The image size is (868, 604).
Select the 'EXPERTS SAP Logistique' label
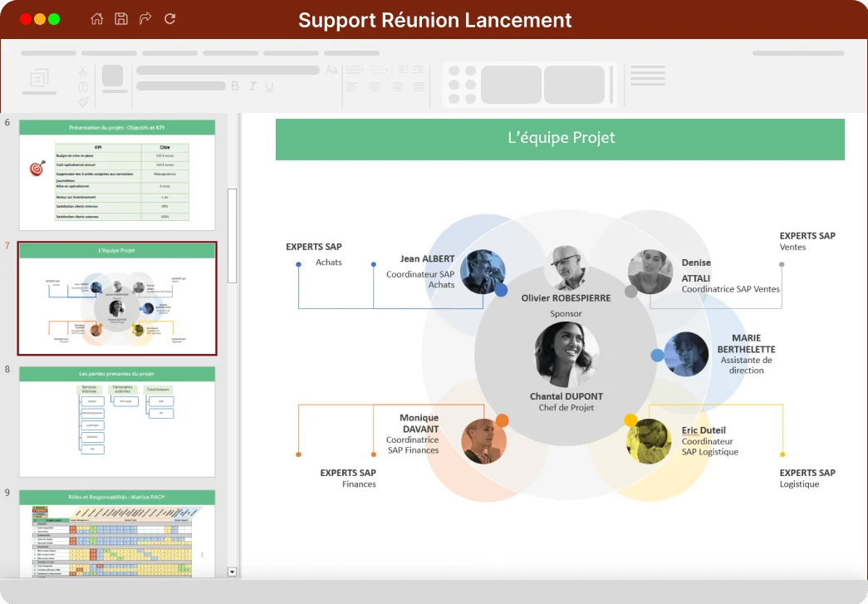click(807, 478)
